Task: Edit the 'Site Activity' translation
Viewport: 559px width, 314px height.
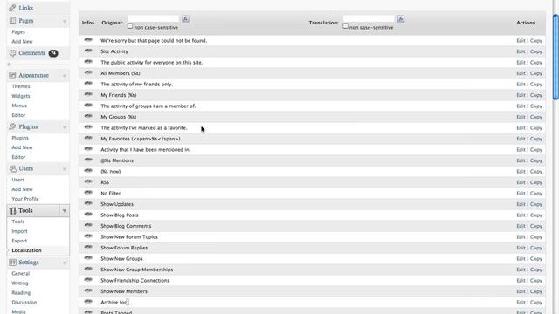Action: (x=521, y=51)
